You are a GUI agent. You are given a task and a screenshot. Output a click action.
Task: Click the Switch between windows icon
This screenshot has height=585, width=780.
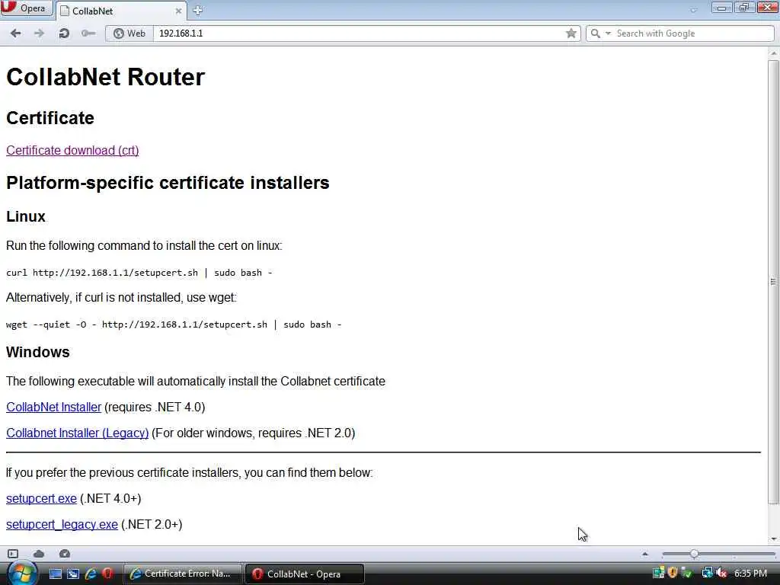(x=73, y=574)
